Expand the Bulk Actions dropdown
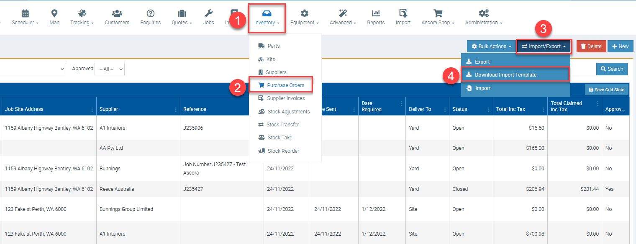The image size is (636, 244). coord(491,46)
